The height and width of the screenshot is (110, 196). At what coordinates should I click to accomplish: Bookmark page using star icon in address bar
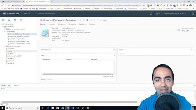pos(144,5)
